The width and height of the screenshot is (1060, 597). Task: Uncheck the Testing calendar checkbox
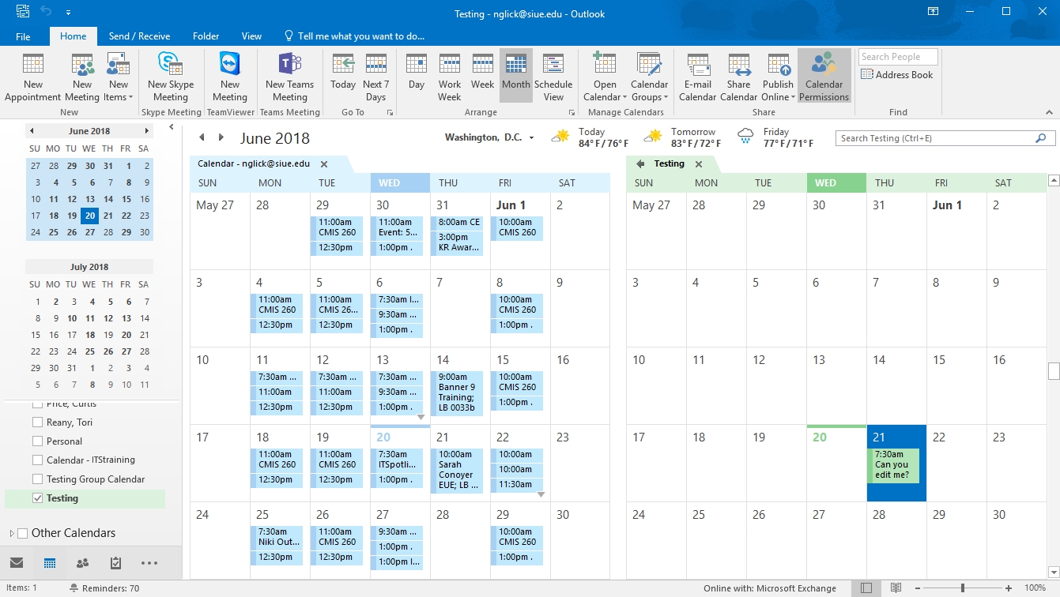(37, 498)
